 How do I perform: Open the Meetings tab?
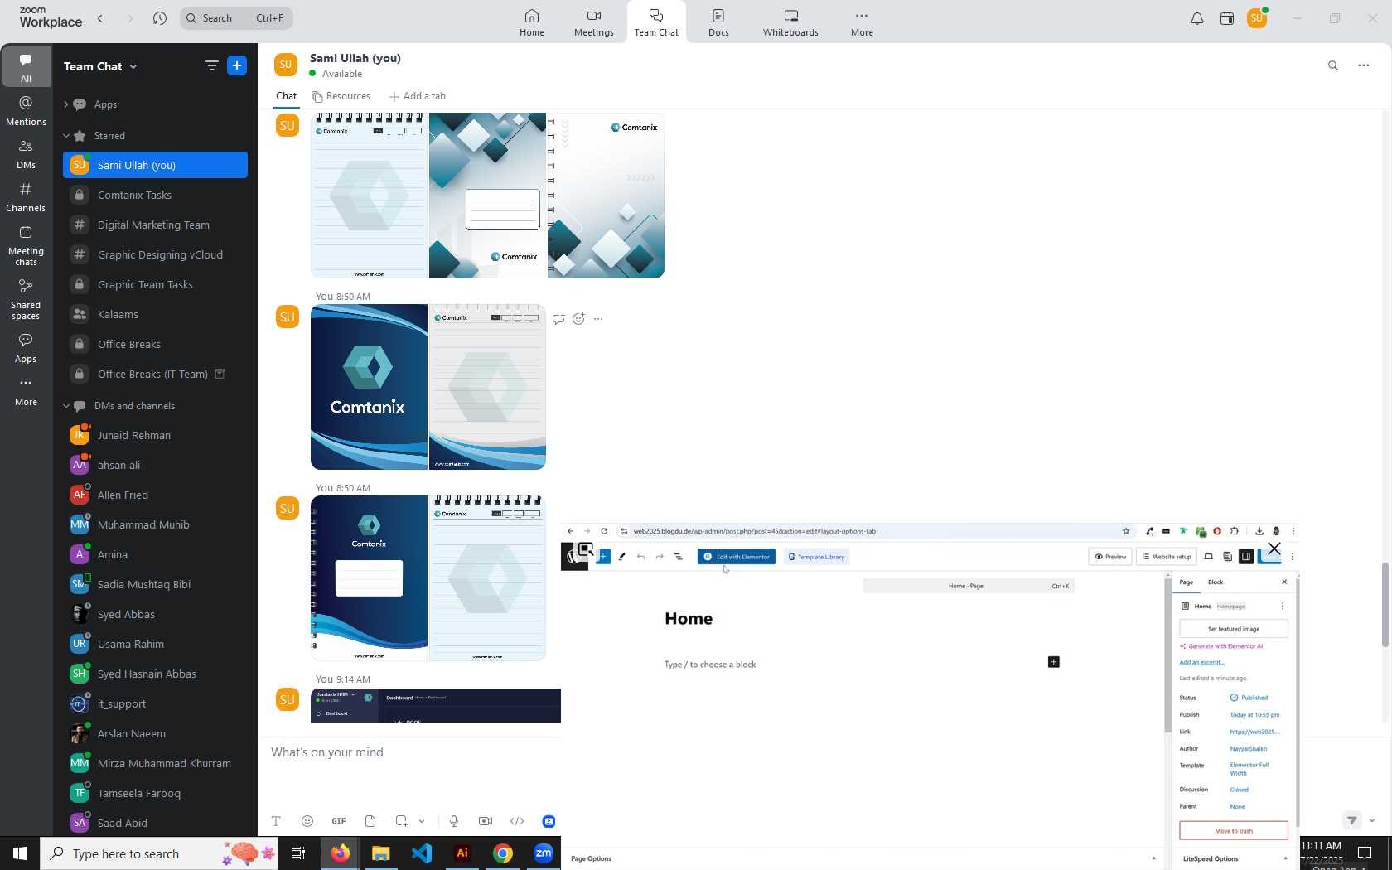pyautogui.click(x=594, y=22)
